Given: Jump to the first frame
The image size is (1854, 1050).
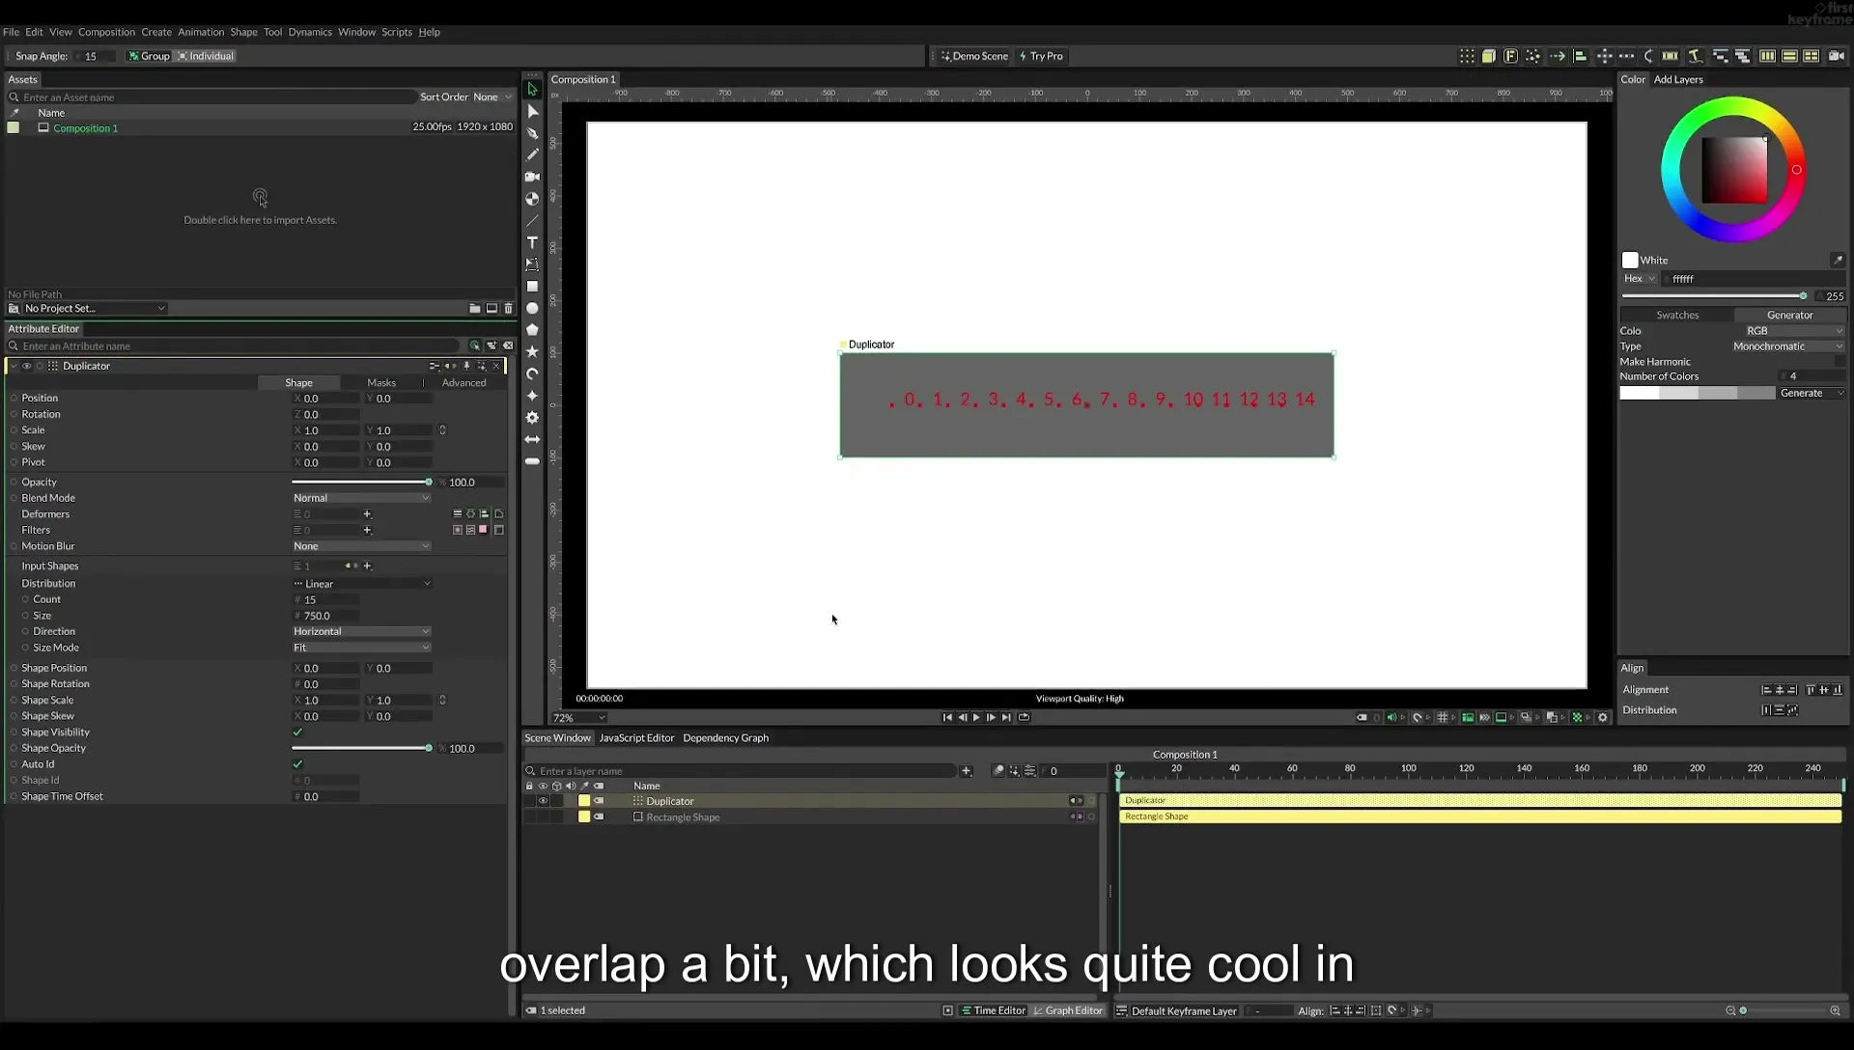Looking at the screenshot, I should pos(947,717).
